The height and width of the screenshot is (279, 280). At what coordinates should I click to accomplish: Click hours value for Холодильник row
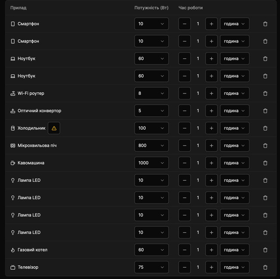point(198,128)
